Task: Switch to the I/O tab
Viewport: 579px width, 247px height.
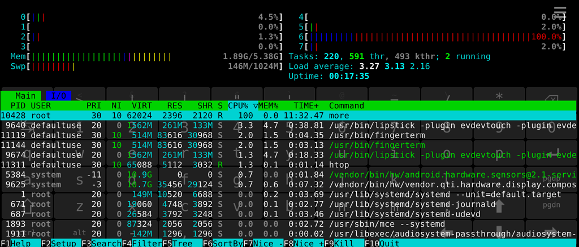Action: [58, 96]
